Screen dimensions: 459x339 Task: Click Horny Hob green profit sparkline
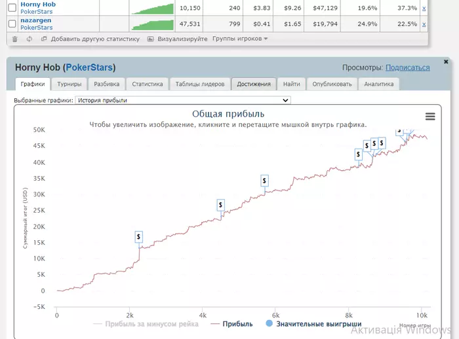(153, 9)
